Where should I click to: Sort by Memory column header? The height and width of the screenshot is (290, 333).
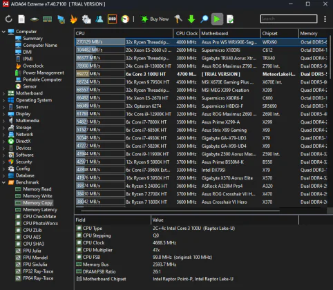pyautogui.click(x=313, y=33)
